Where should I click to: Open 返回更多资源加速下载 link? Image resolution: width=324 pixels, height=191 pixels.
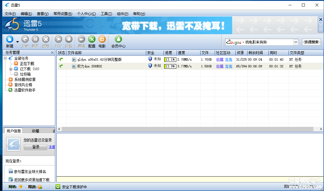(x=32, y=180)
